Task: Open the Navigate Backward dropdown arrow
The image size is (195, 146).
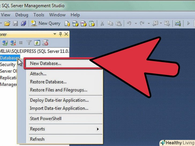Action: pyautogui.click(x=161, y=23)
